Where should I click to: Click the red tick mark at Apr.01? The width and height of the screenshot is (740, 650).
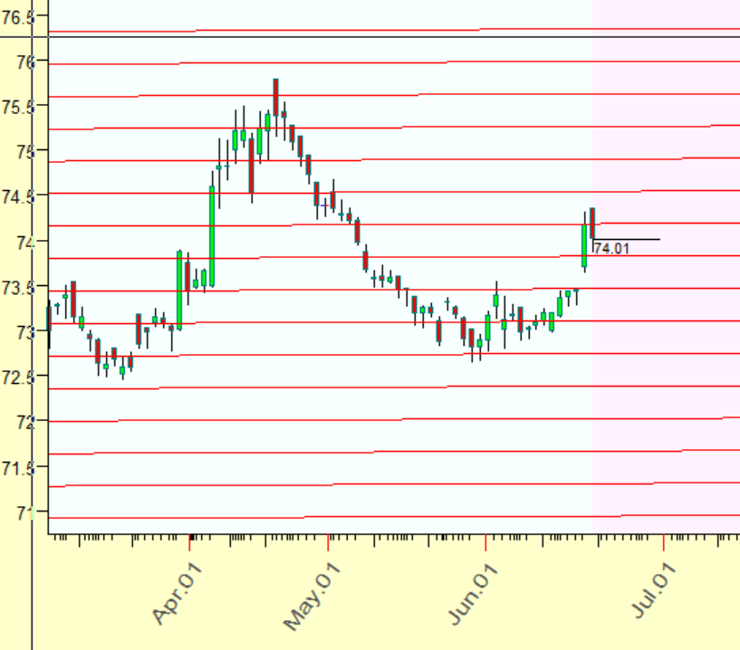[x=190, y=541]
